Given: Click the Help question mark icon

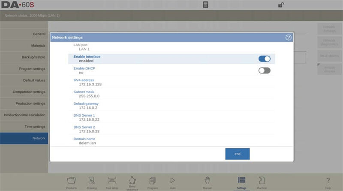Looking at the screenshot, I should coord(328,182).
